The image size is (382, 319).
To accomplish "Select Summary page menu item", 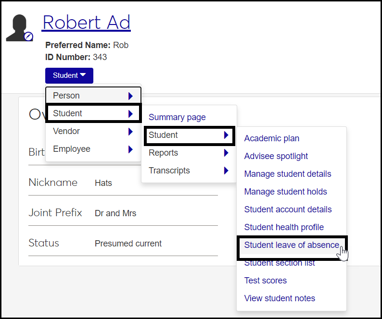I will (177, 117).
